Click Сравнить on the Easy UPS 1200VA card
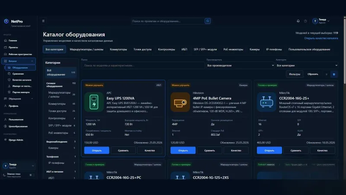 pyautogui.click(x=123, y=150)
